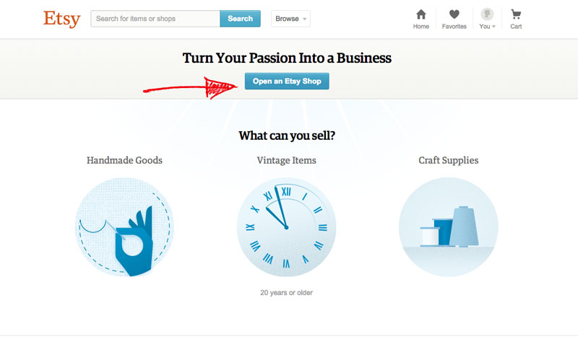The image size is (578, 339).
Task: Click the Handmade Goods hand illustration
Action: tap(124, 227)
